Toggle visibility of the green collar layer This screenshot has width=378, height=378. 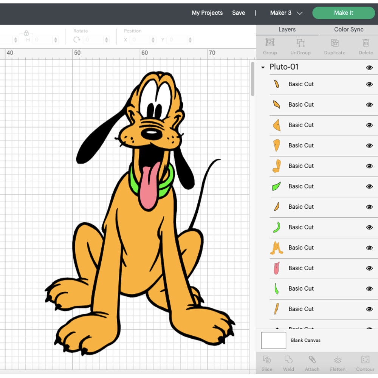click(x=369, y=186)
